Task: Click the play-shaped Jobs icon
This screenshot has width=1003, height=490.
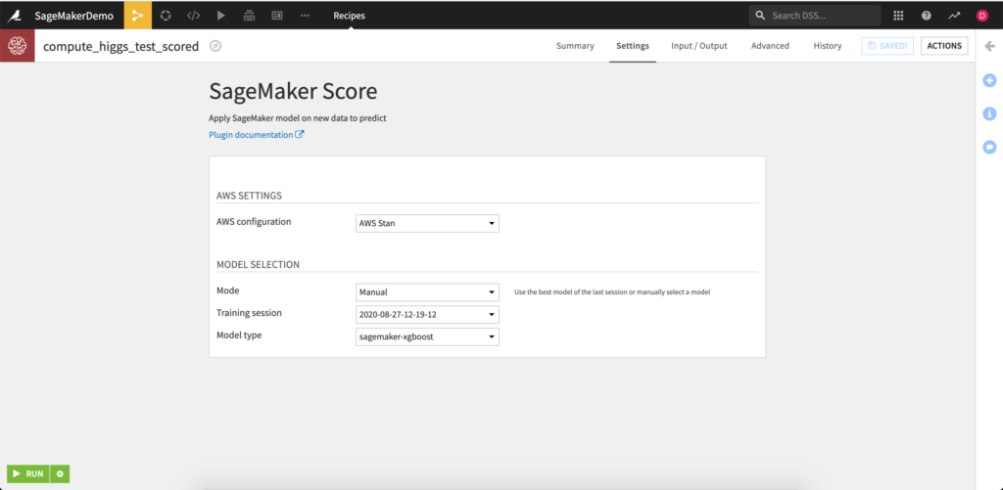Action: tap(221, 16)
